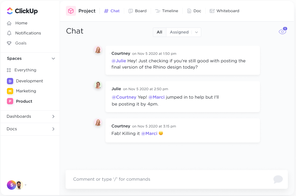
Task: Expand the Dashboards section
Action: tap(53, 116)
